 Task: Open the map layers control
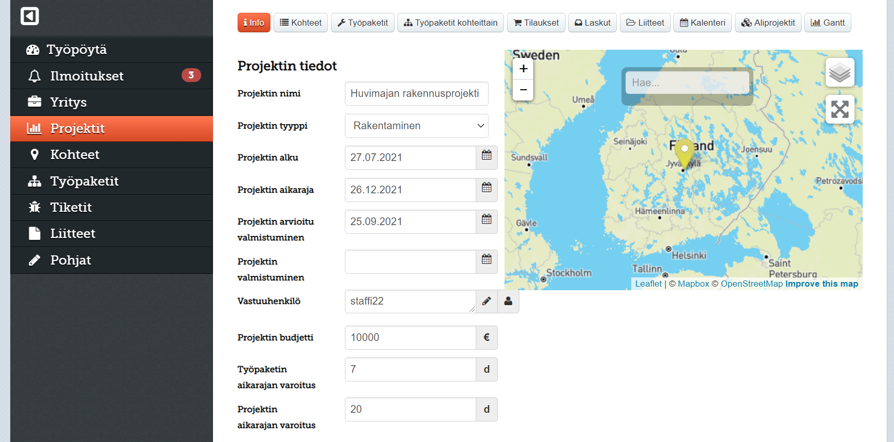pos(840,72)
